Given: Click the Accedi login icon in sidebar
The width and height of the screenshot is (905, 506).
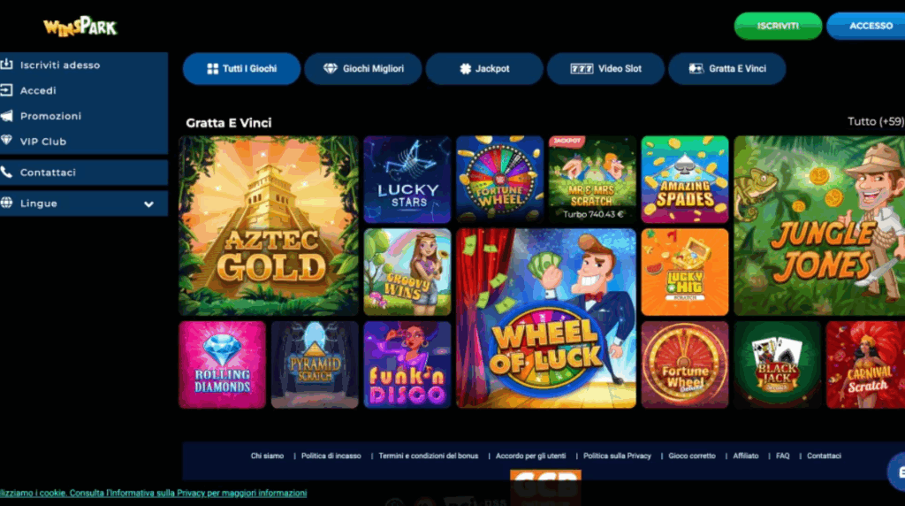Looking at the screenshot, I should point(6,89).
